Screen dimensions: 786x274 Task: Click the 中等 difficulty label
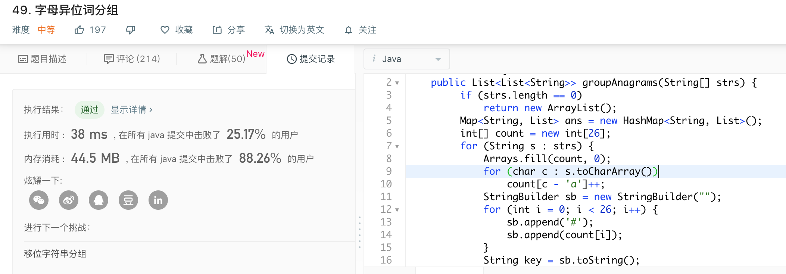point(46,30)
